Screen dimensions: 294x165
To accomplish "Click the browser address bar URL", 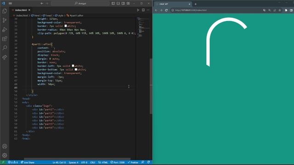I will click(x=191, y=10).
